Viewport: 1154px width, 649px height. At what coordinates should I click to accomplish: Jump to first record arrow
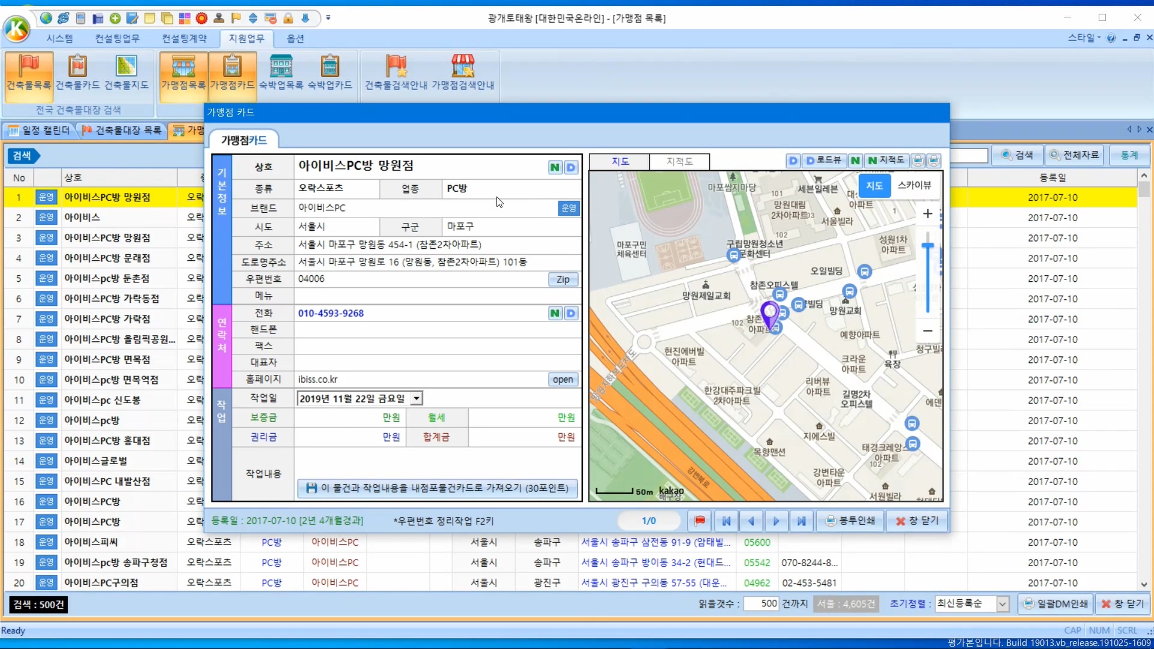point(726,521)
